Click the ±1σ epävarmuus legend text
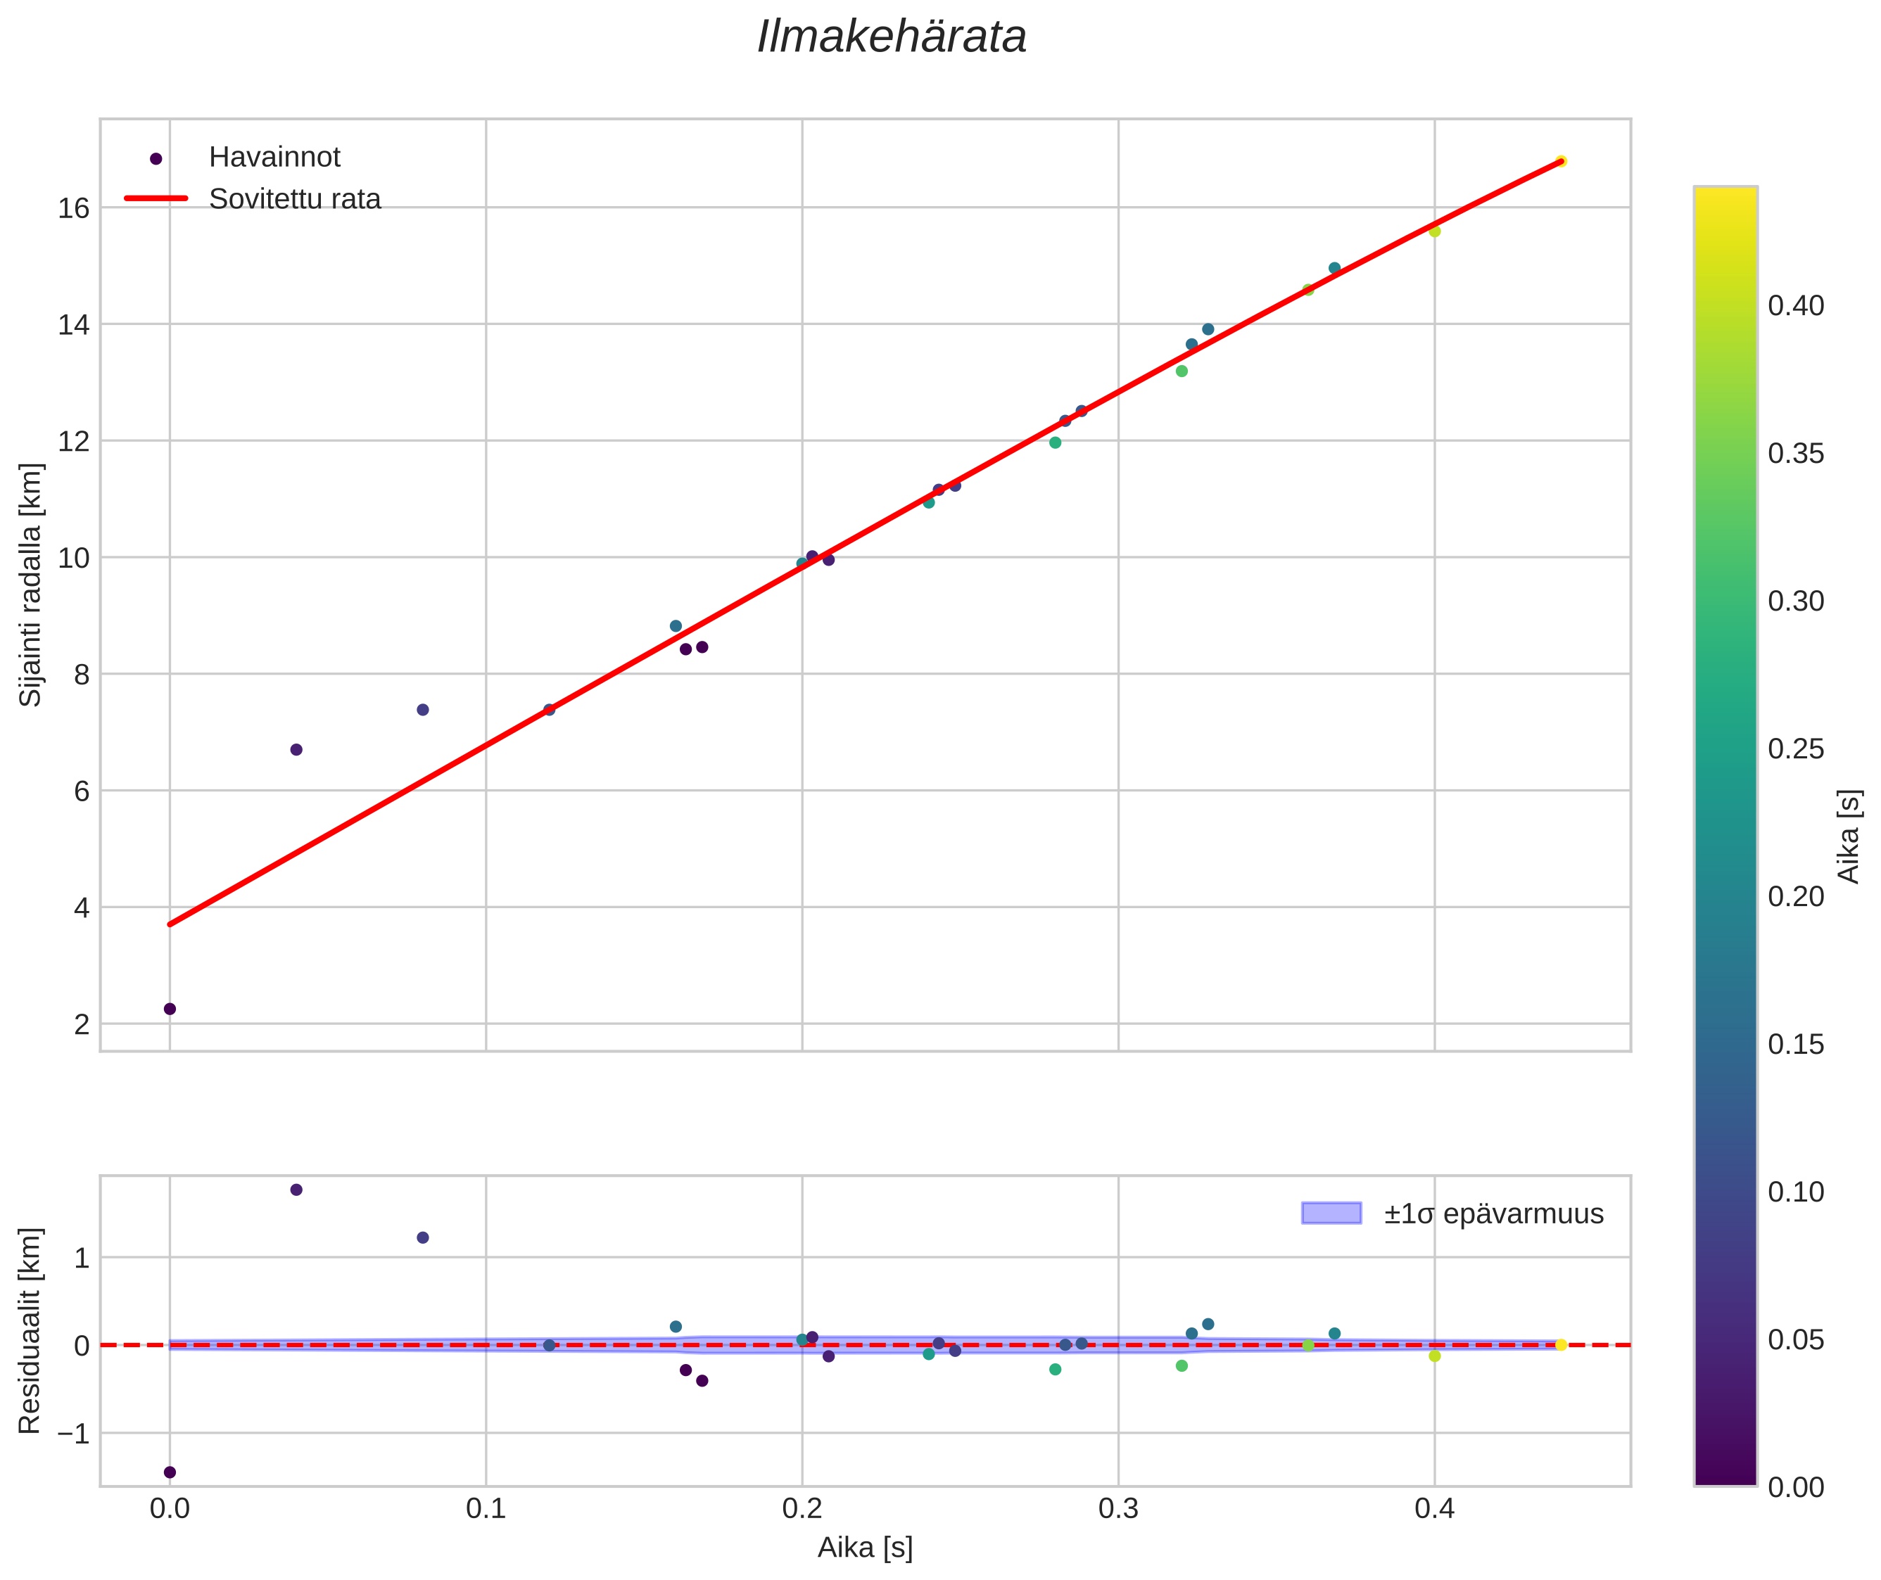This screenshot has width=1881, height=1580. point(1493,1215)
